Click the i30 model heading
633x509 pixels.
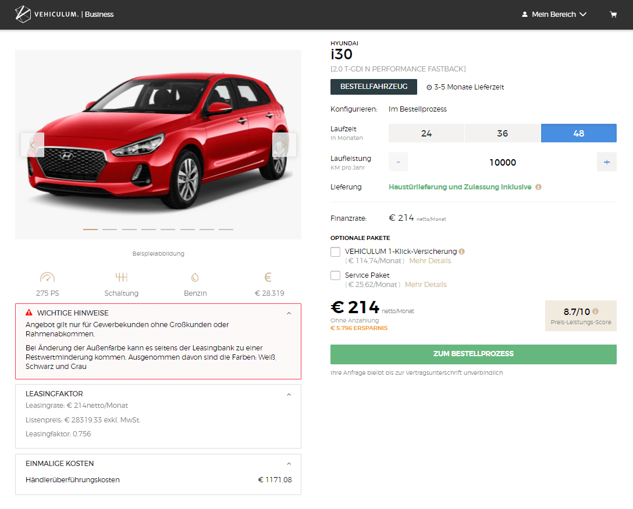coord(342,54)
